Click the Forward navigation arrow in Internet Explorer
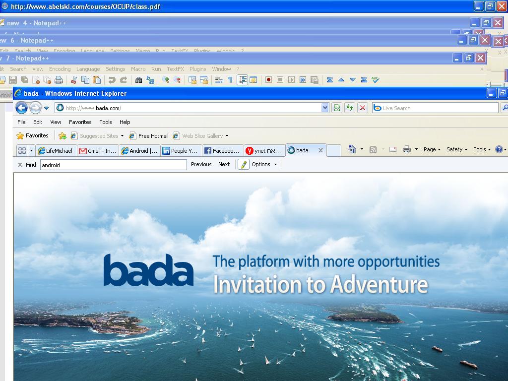 35,108
